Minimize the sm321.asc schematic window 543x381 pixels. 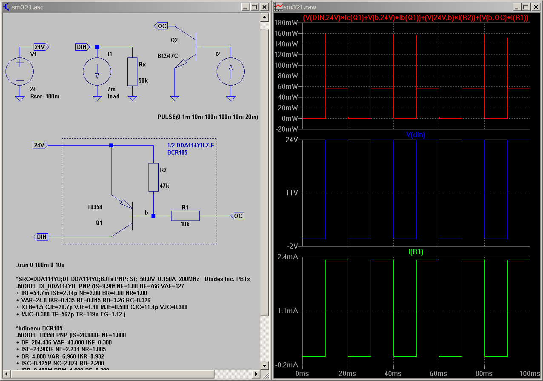[246, 7]
